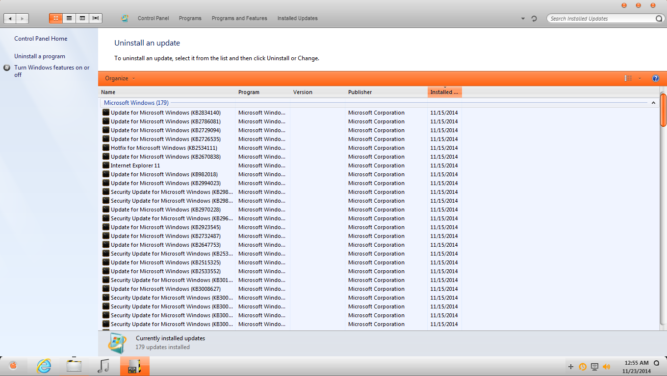Collapse the Microsoft Windows (179) group
This screenshot has height=376, width=667.
coord(653,103)
